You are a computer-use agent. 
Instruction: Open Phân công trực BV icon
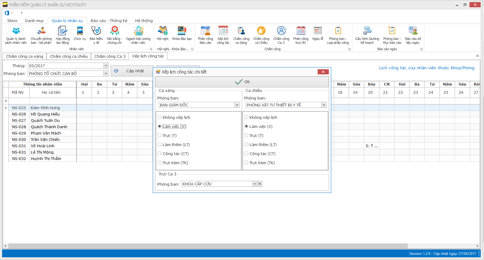(x=301, y=35)
